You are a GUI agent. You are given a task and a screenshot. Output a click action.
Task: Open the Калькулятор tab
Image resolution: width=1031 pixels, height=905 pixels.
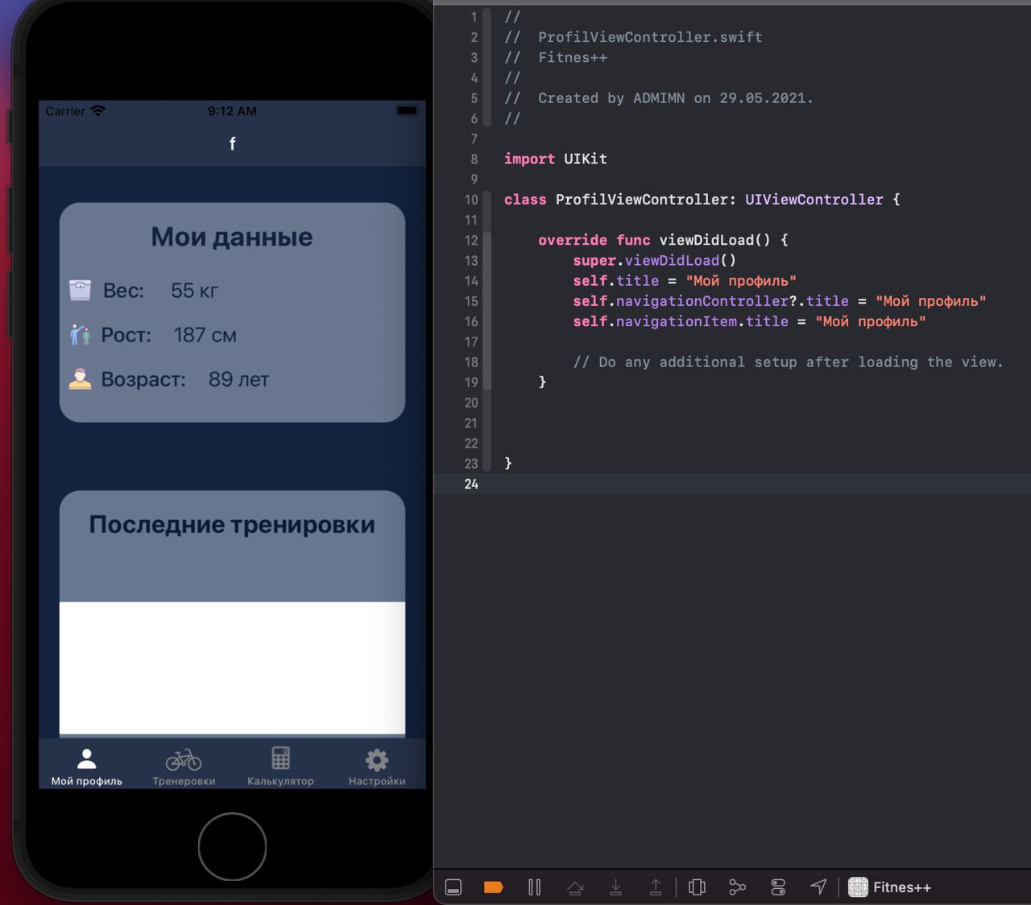pyautogui.click(x=280, y=767)
